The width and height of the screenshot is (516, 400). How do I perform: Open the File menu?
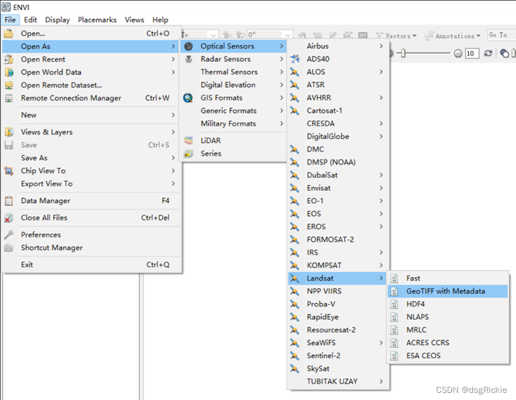(10, 20)
